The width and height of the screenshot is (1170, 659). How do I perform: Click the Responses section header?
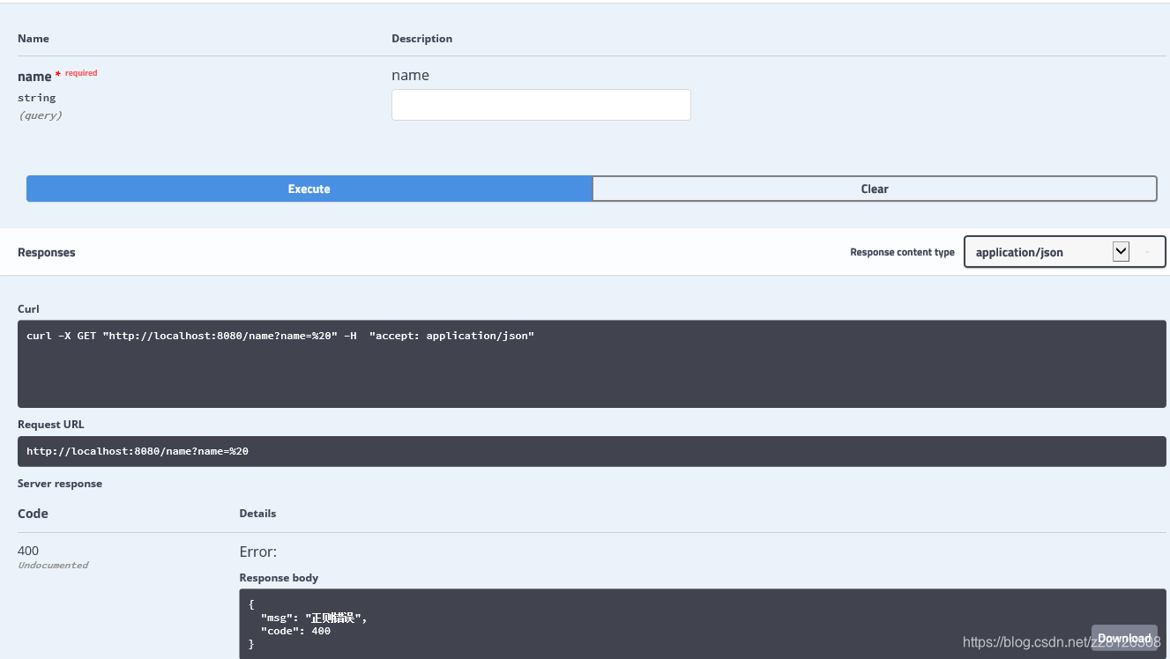[47, 252]
